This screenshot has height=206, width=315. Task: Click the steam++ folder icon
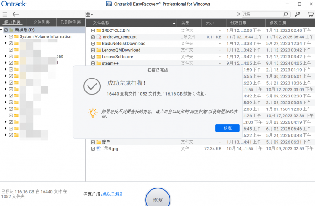[x=98, y=63]
